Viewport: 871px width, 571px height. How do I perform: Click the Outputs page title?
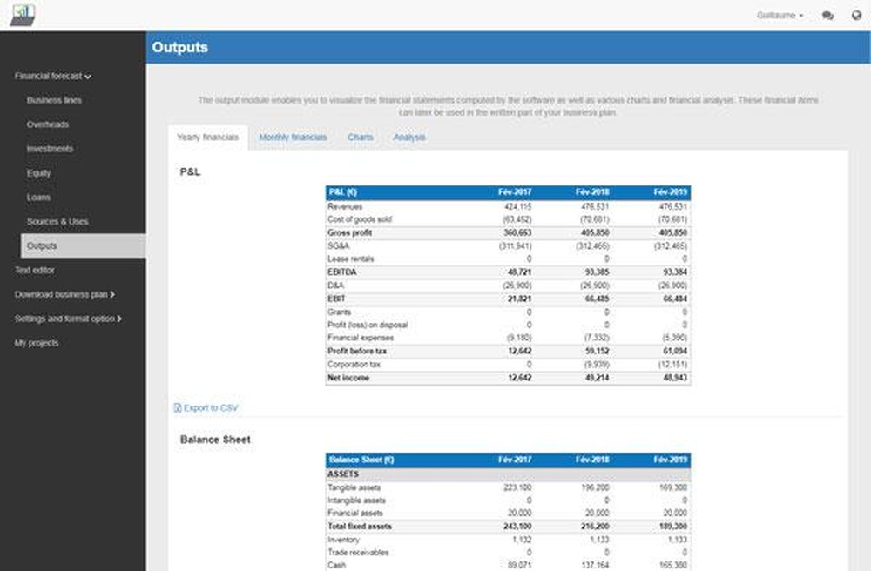(x=180, y=47)
